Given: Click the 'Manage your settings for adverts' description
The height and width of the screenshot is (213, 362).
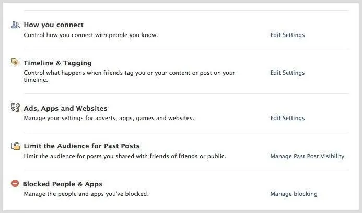Looking at the screenshot, I should click(109, 118).
